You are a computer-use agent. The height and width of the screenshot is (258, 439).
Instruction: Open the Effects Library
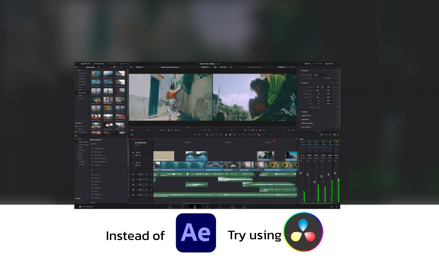click(99, 64)
